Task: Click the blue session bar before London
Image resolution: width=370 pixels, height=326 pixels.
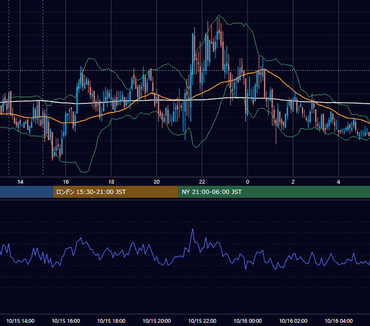Action: [27, 192]
